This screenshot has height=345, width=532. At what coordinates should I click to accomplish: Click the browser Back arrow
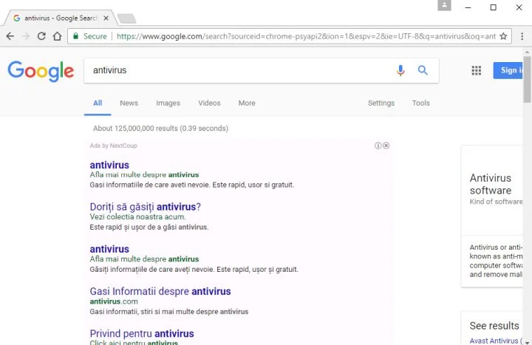pos(10,36)
